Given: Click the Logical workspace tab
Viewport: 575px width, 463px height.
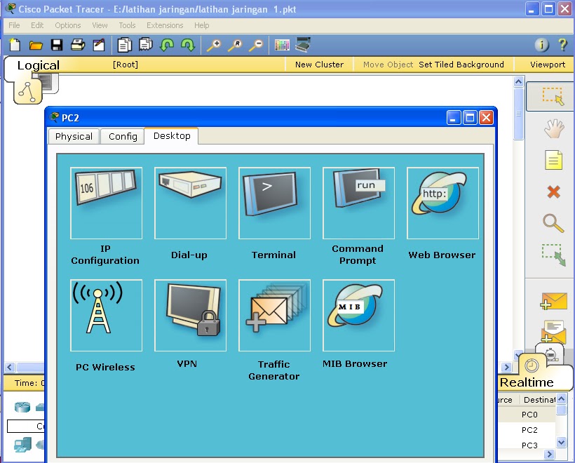Looking at the screenshot, I should (x=38, y=65).
